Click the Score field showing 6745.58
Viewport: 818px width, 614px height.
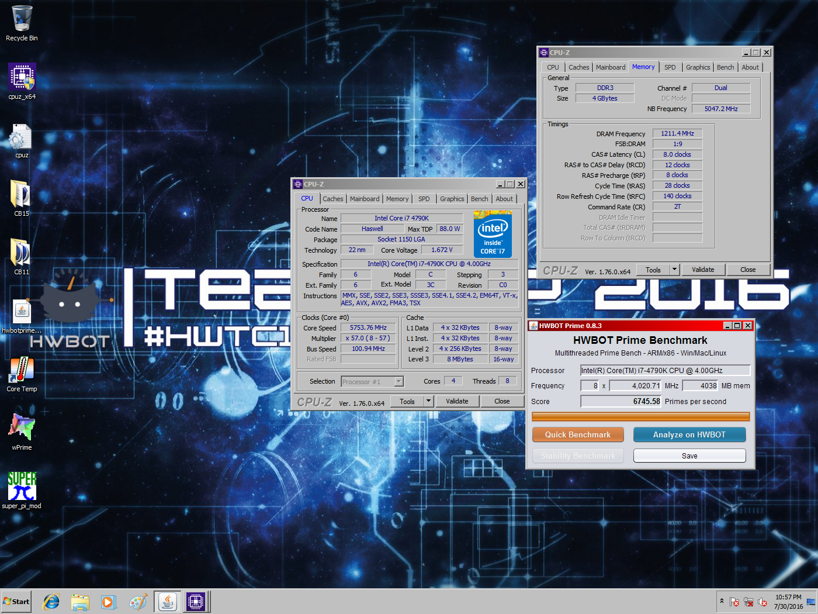(x=621, y=401)
